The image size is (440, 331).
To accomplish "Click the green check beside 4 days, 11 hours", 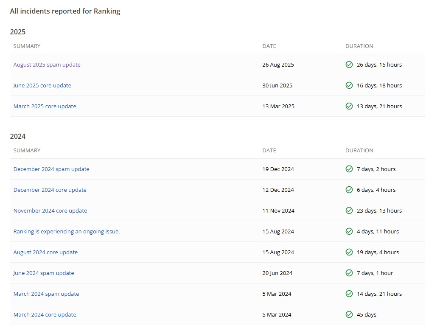I will 349,232.
